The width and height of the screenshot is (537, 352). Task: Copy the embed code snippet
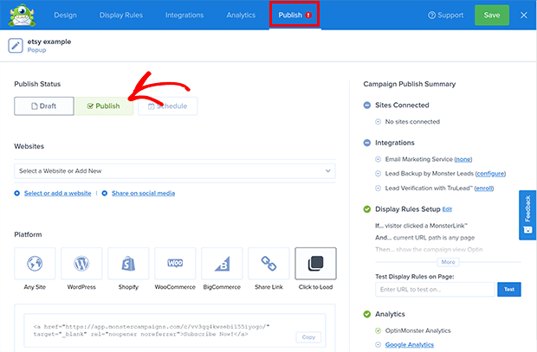[308, 337]
